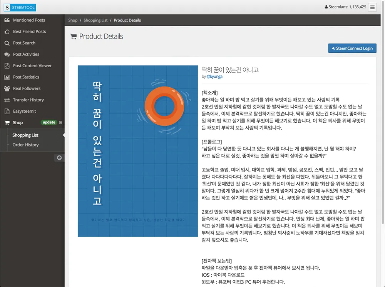The height and width of the screenshot is (287, 385).
Task: Select Shopping List in Shop submenu
Action: [25, 135]
